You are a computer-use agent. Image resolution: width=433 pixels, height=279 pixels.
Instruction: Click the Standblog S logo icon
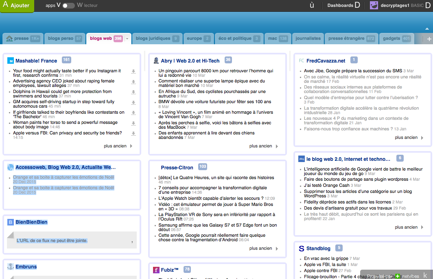tap(301, 249)
